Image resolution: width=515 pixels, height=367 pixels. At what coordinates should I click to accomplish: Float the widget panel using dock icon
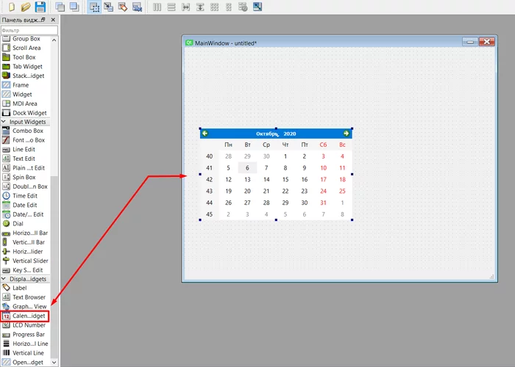(43, 20)
